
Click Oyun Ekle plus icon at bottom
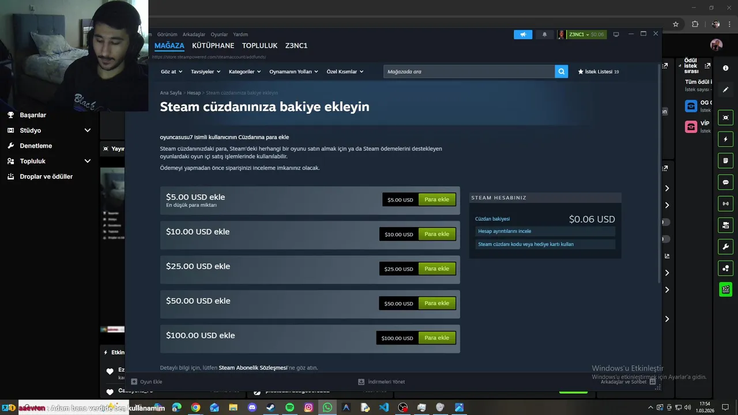pyautogui.click(x=134, y=382)
